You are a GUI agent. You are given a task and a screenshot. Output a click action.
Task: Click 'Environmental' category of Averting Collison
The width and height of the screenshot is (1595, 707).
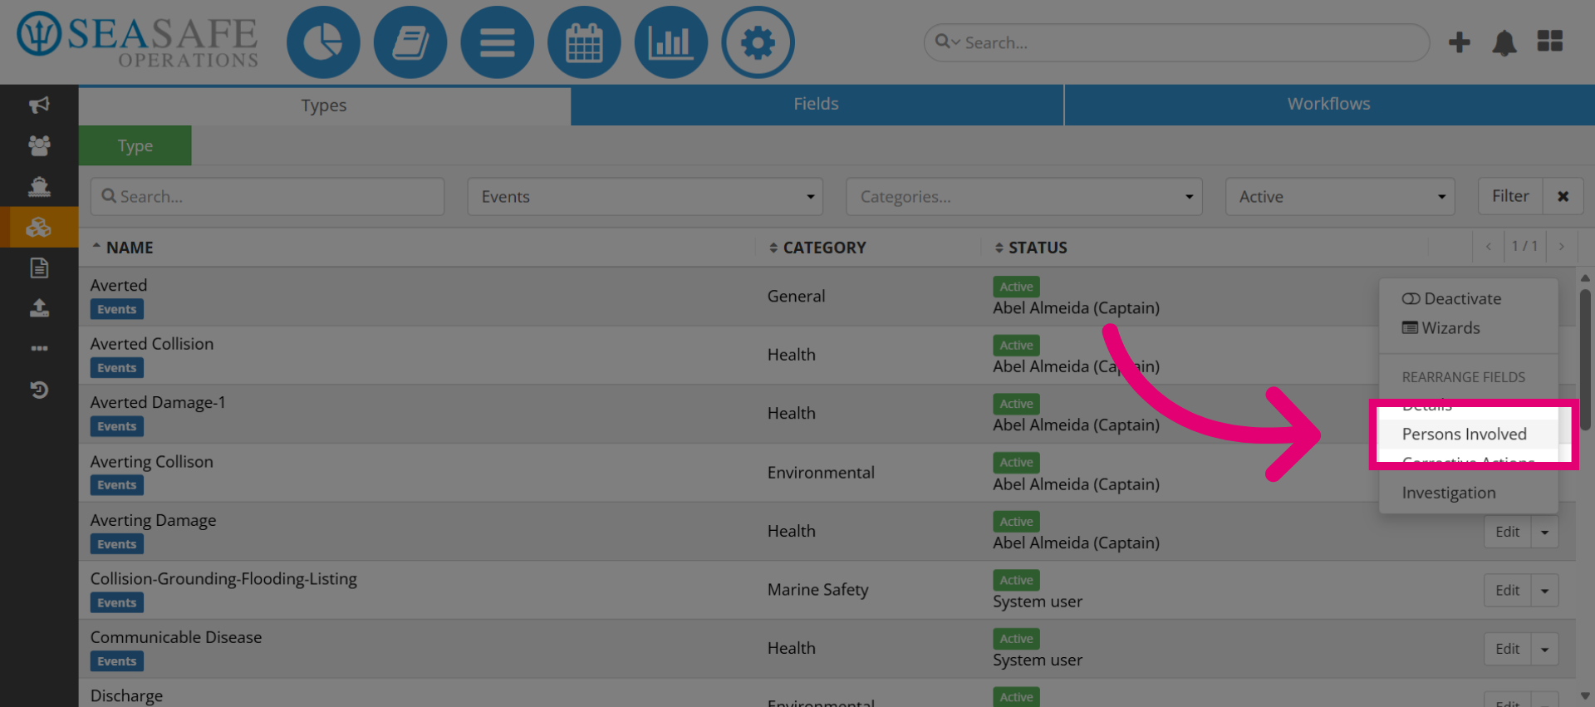pos(821,473)
